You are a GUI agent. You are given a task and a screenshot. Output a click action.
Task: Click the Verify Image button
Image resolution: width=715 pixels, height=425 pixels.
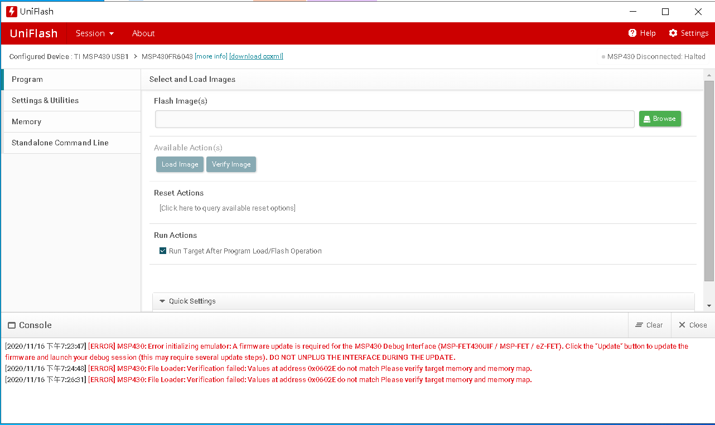(x=231, y=164)
